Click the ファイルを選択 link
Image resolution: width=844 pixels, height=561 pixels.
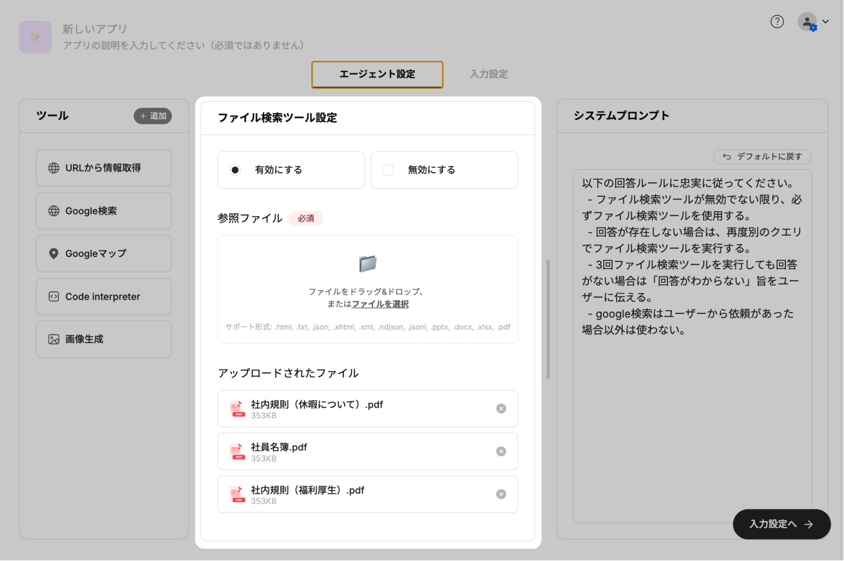(x=380, y=304)
